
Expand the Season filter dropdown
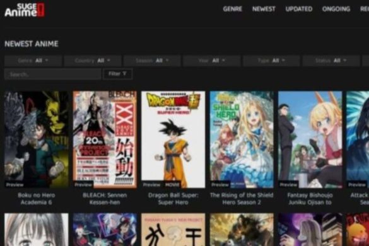point(152,61)
